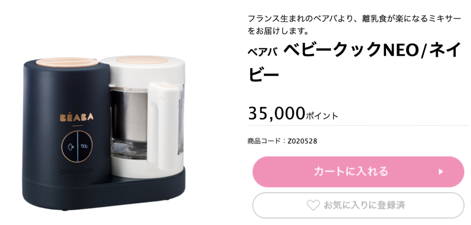Click the 35,000 price value

(276, 113)
